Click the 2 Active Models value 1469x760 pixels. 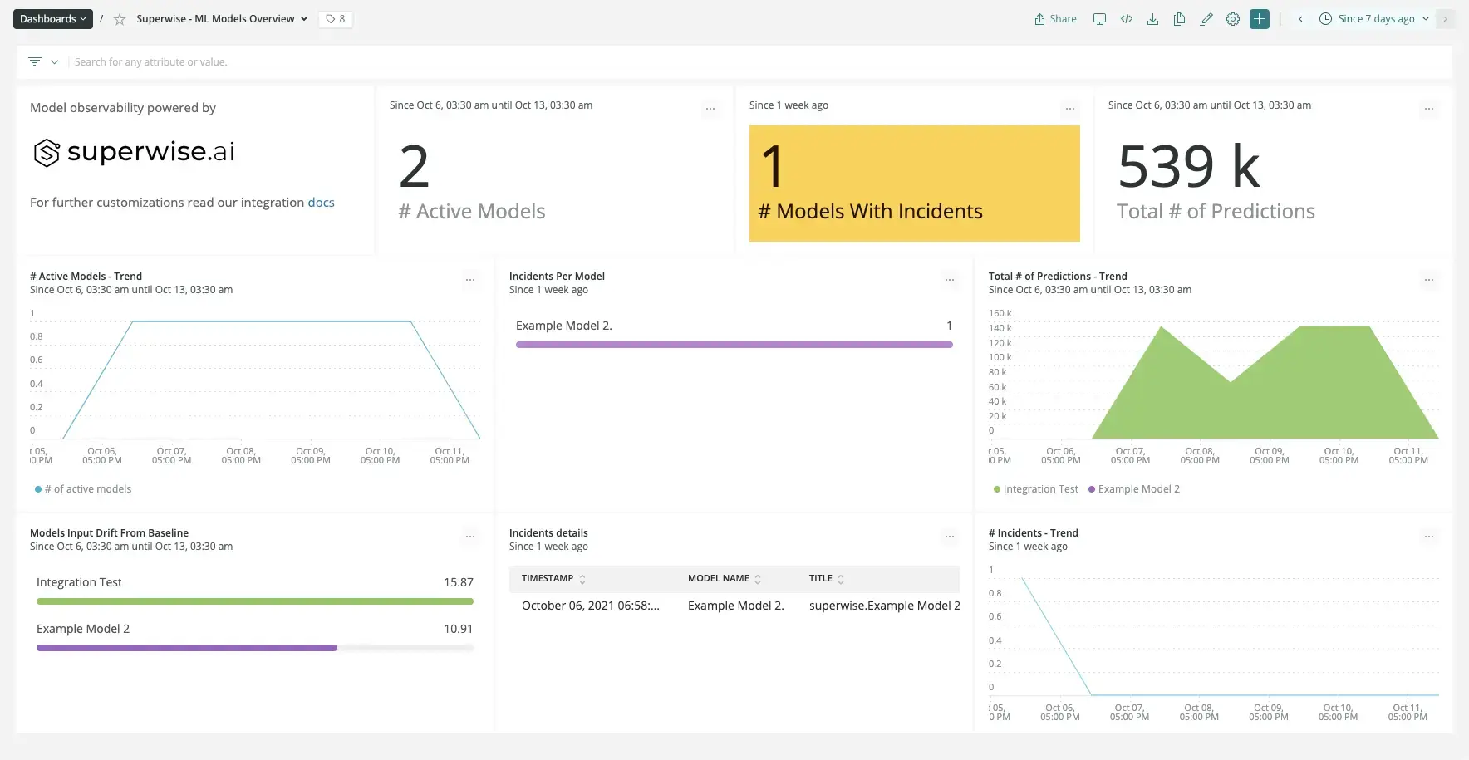click(414, 167)
